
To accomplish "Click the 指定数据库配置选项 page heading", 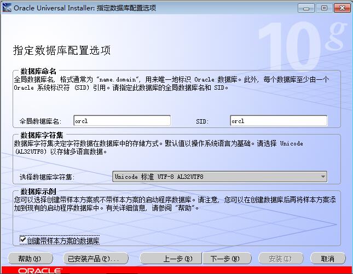I will 62,50.
